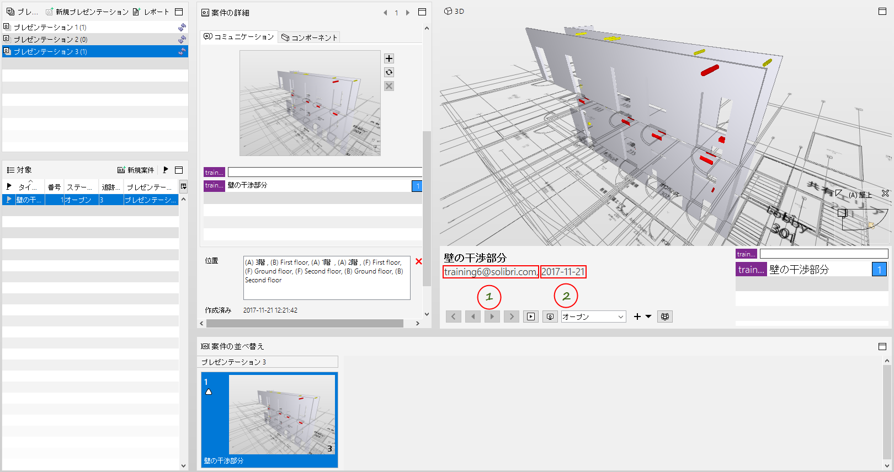Open the 3D view panel icon
This screenshot has width=894, height=472.
coord(448,11)
